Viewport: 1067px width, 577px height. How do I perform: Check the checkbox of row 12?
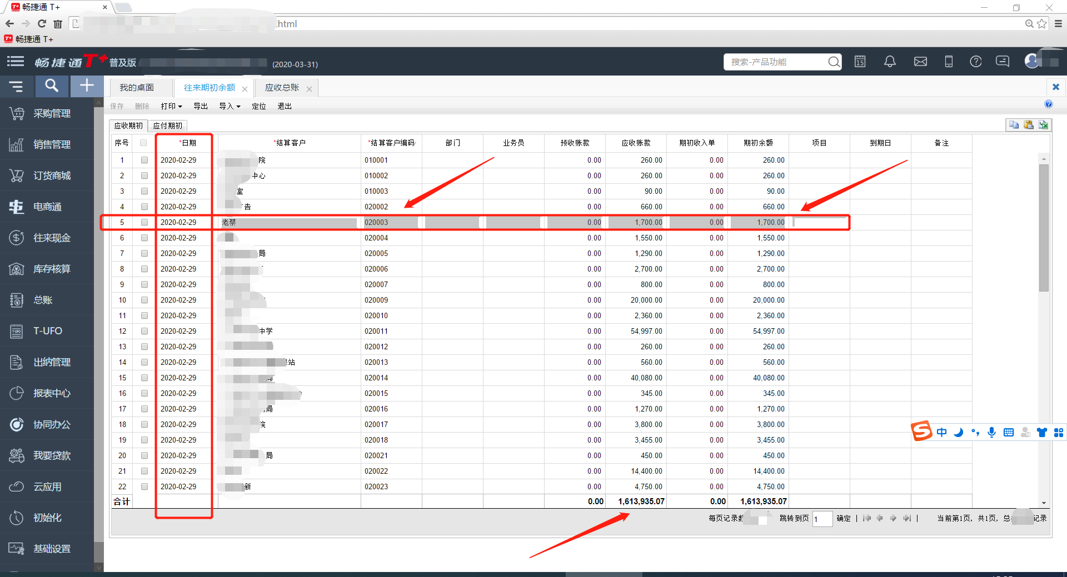click(x=144, y=331)
